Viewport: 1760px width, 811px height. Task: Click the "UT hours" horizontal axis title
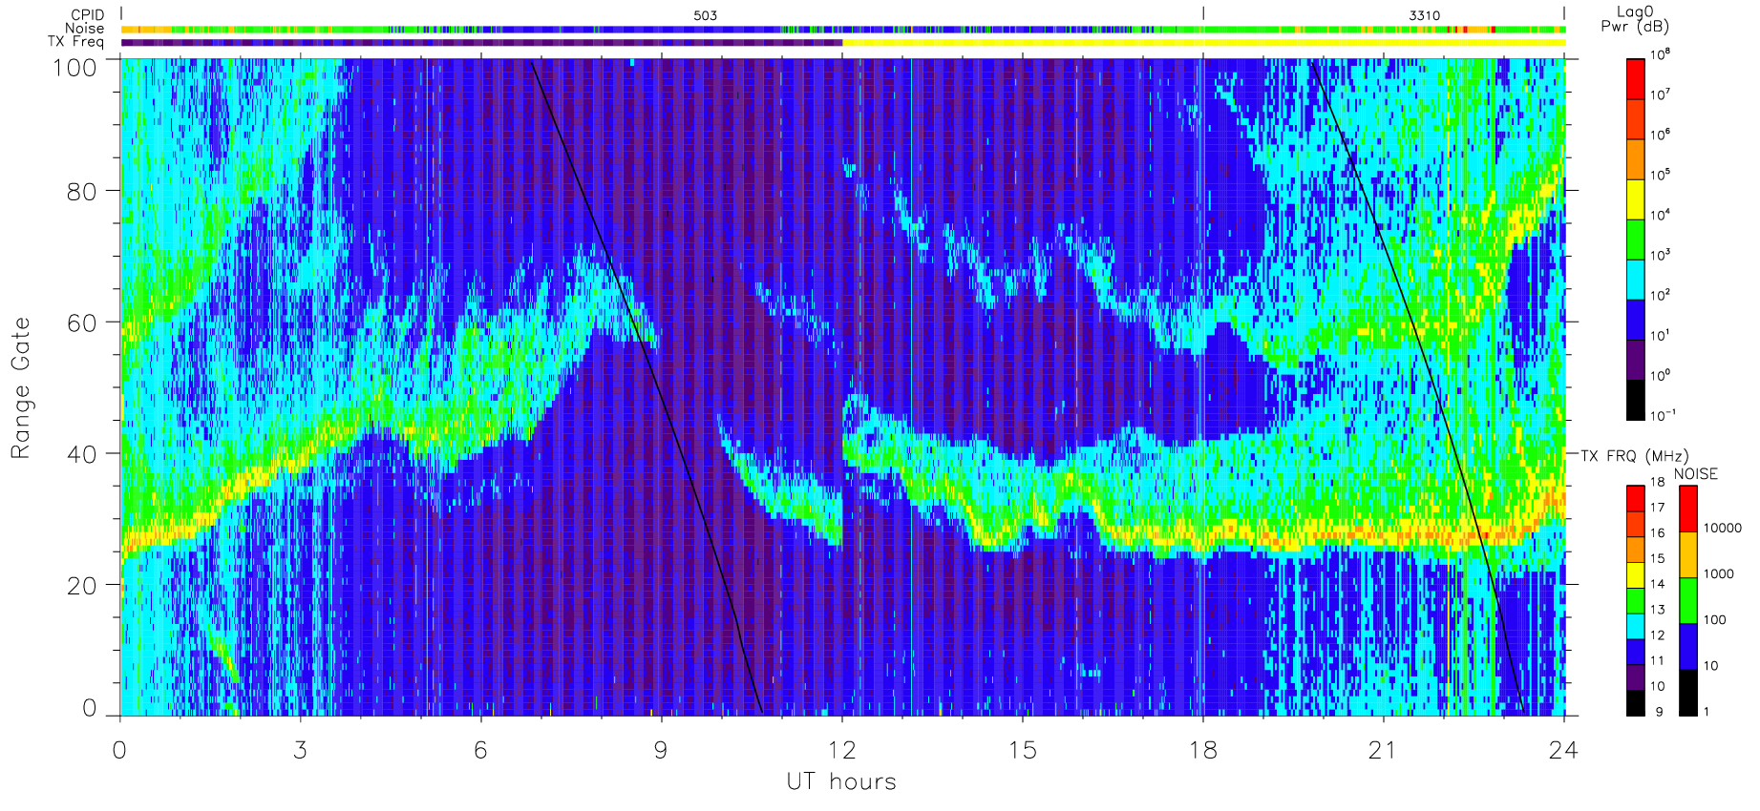click(x=841, y=781)
